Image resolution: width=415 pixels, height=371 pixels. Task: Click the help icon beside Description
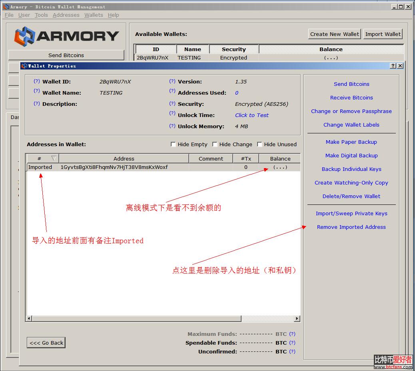[x=36, y=103]
